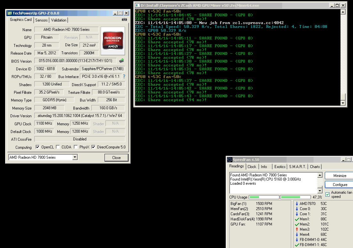Toggle the CUDA checkbox
This screenshot has height=248, width=353.
58,147
